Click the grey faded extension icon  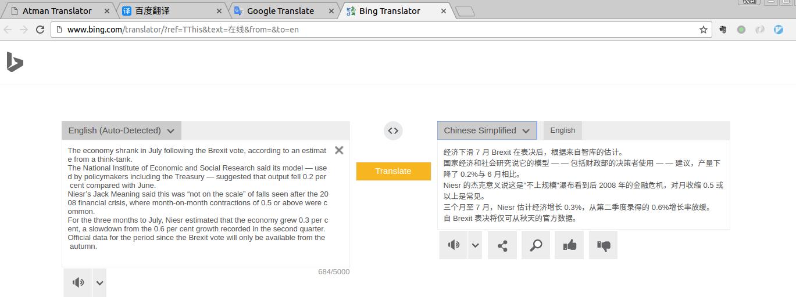pos(760,30)
